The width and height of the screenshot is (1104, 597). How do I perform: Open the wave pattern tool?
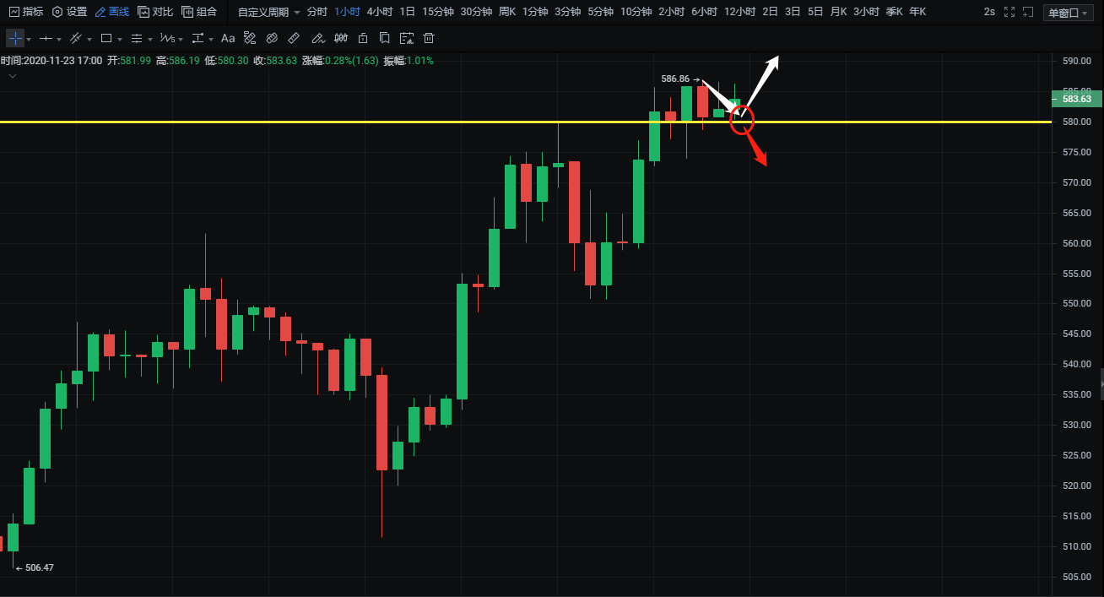[167, 39]
